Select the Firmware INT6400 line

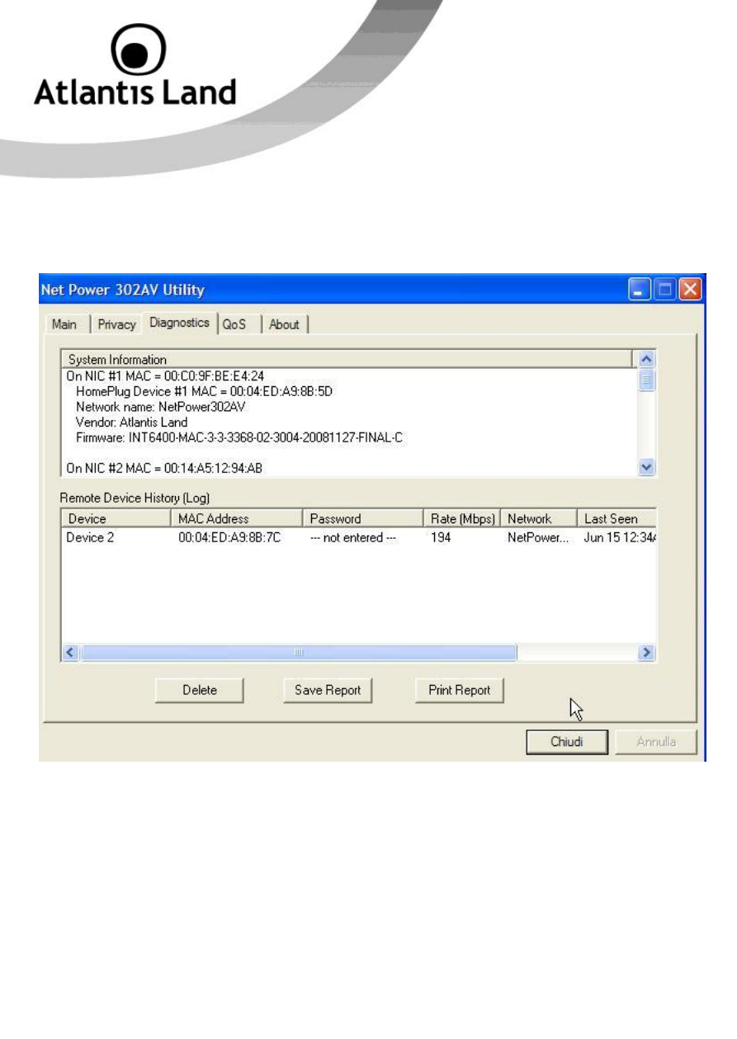(239, 437)
